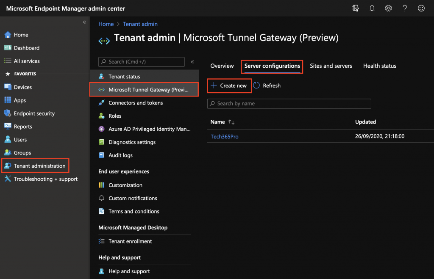434x279 pixels.
Task: Open Troubleshooting + support in sidebar
Action: point(45,179)
